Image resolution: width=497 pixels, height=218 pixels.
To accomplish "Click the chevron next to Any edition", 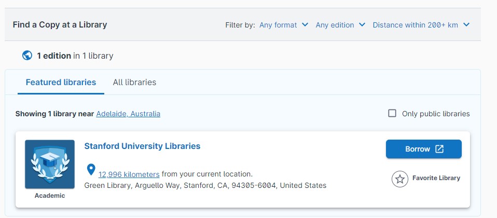I will [362, 25].
